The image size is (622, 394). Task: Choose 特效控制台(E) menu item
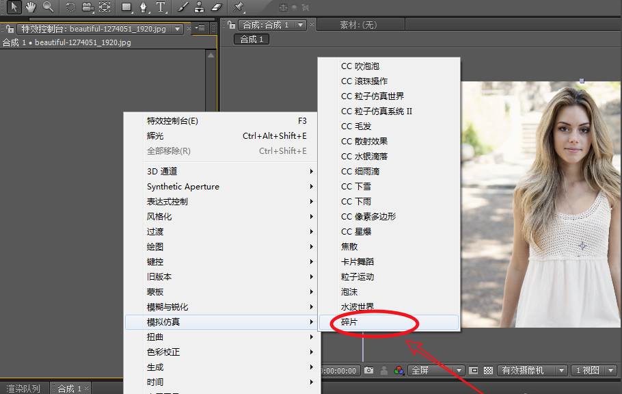point(221,121)
